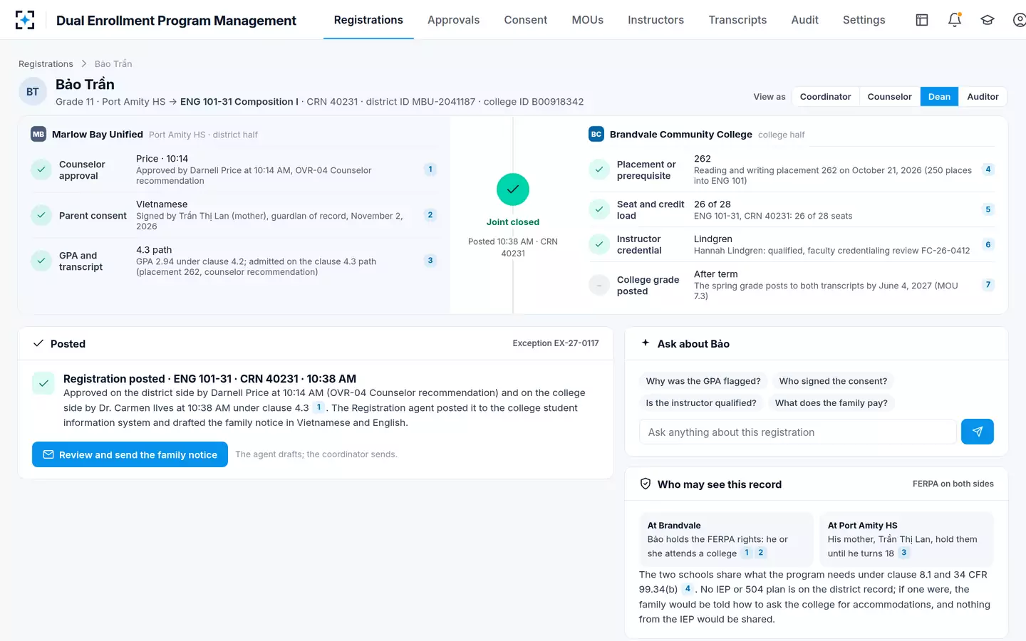Image resolution: width=1026 pixels, height=641 pixels.
Task: Click the check icon beside GPA and transcript
Action: tap(41, 261)
